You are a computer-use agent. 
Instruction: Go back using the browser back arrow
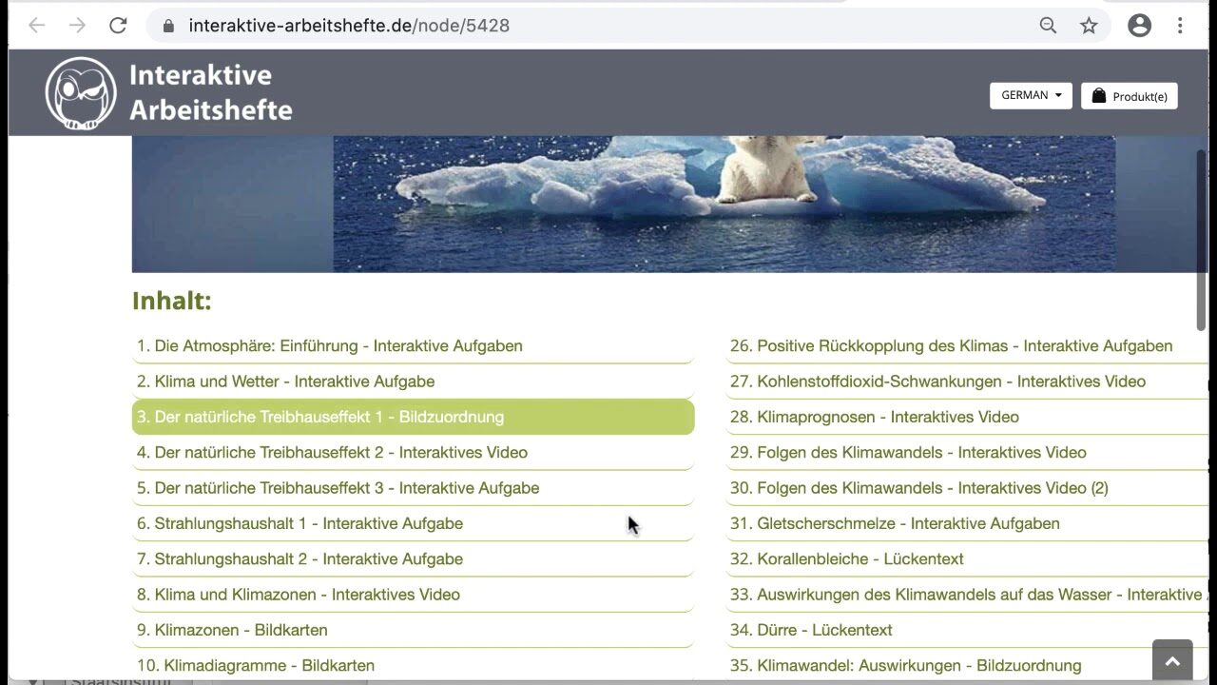click(x=36, y=26)
